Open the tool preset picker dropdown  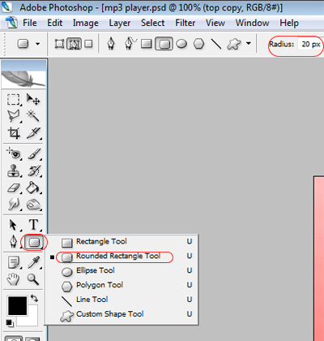[38, 44]
